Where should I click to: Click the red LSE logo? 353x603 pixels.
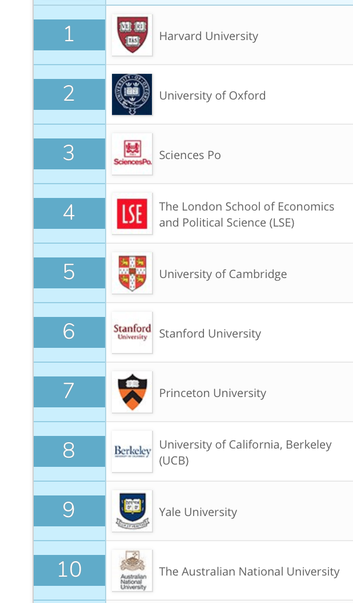pyautogui.click(x=132, y=213)
